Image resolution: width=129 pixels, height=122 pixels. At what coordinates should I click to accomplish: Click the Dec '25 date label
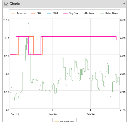[x=15, y=114]
